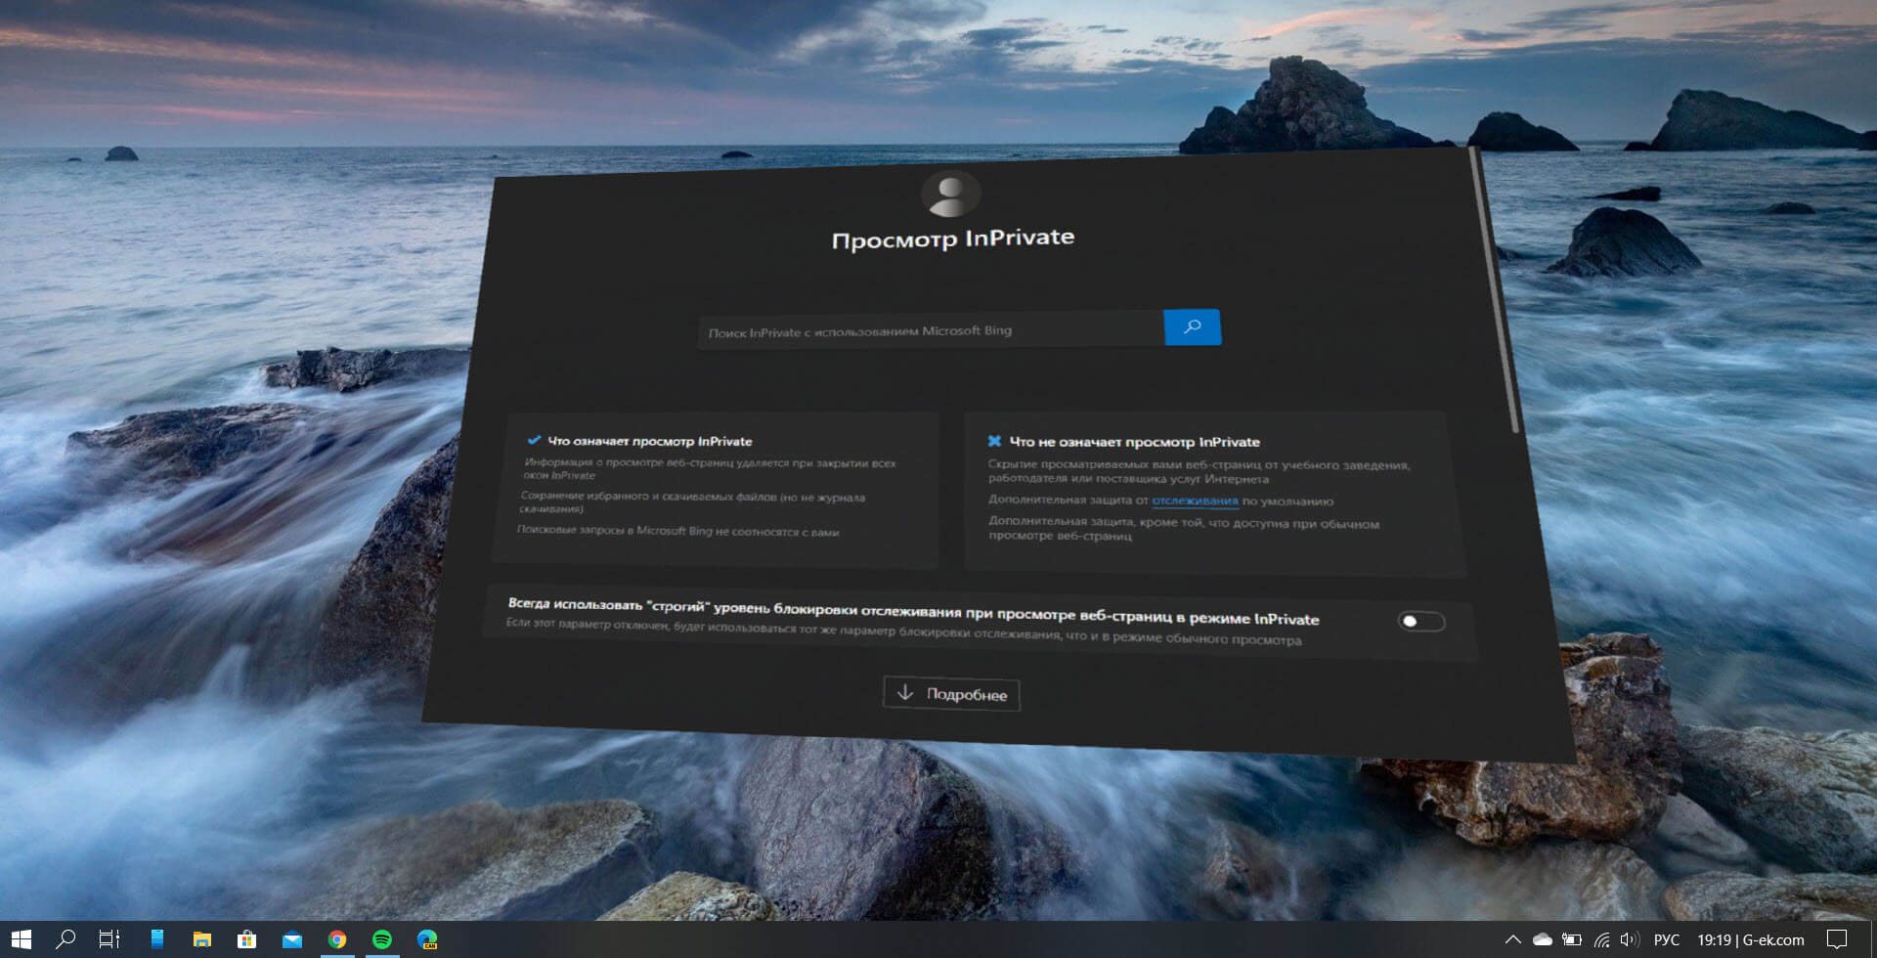Click the blue checkmark beside Что означает
Screen dimensions: 1877x958
534,440
